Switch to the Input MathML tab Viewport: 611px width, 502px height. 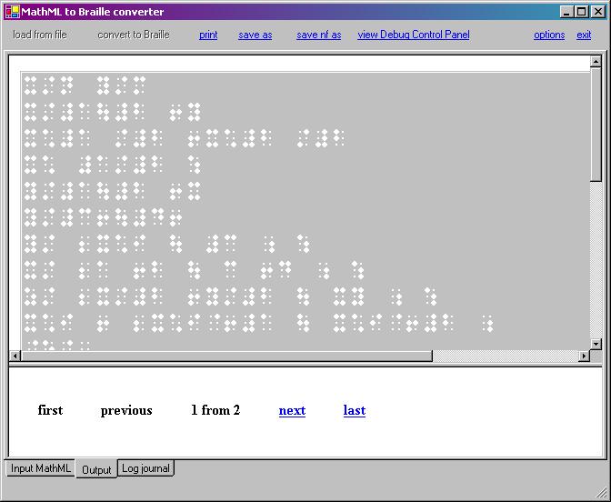click(x=41, y=468)
